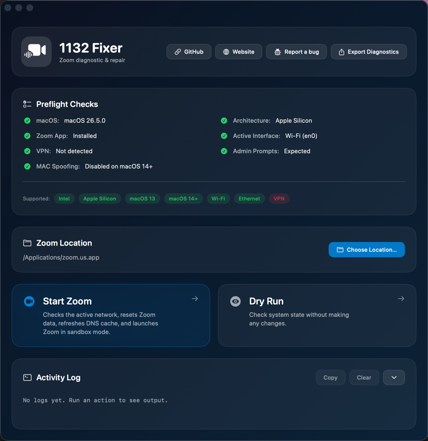Click the Zoom Location folder icon
Screen dimensions: 428x441
pos(27,243)
